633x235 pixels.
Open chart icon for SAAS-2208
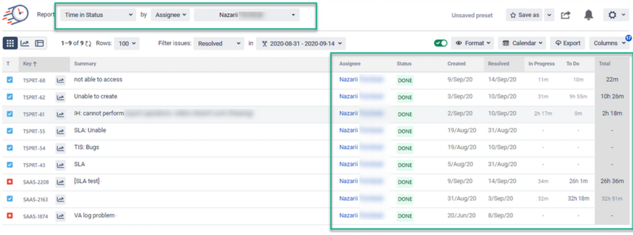tap(60, 182)
